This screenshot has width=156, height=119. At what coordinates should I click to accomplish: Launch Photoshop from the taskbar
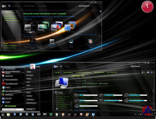(x=15, y=114)
